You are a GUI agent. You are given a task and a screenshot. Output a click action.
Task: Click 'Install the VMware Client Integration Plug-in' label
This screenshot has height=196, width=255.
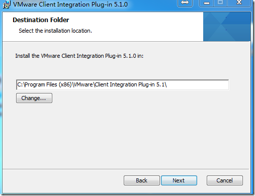79,56
